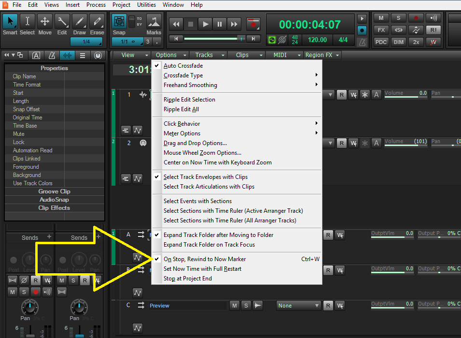Arm the transport Record button
Viewport: 461px width, 338px height.
coord(253,24)
